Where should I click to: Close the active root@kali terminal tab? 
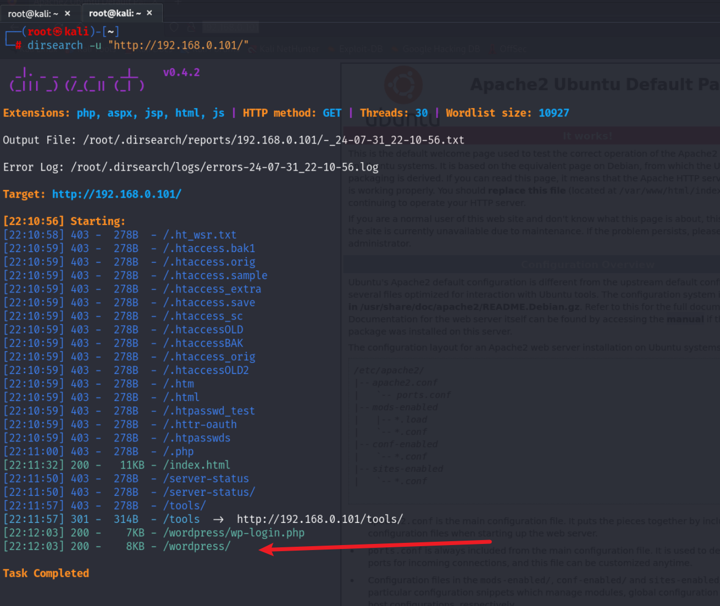coord(150,13)
